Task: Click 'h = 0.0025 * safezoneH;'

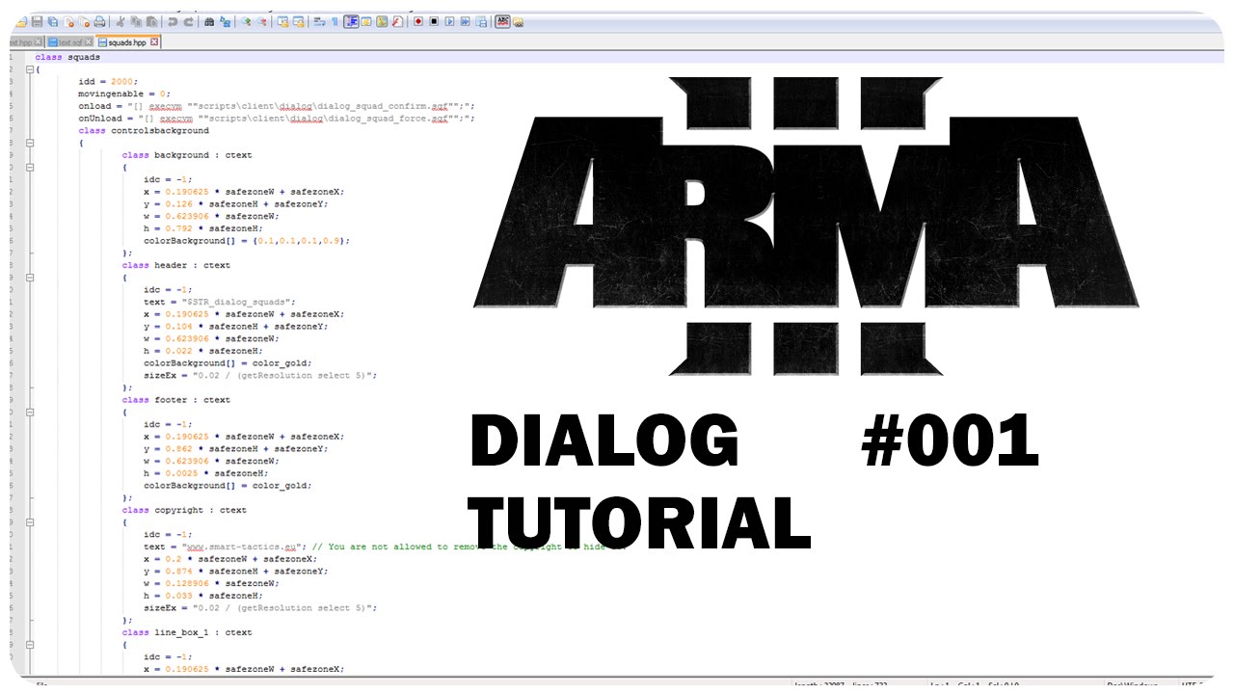Action: [206, 473]
